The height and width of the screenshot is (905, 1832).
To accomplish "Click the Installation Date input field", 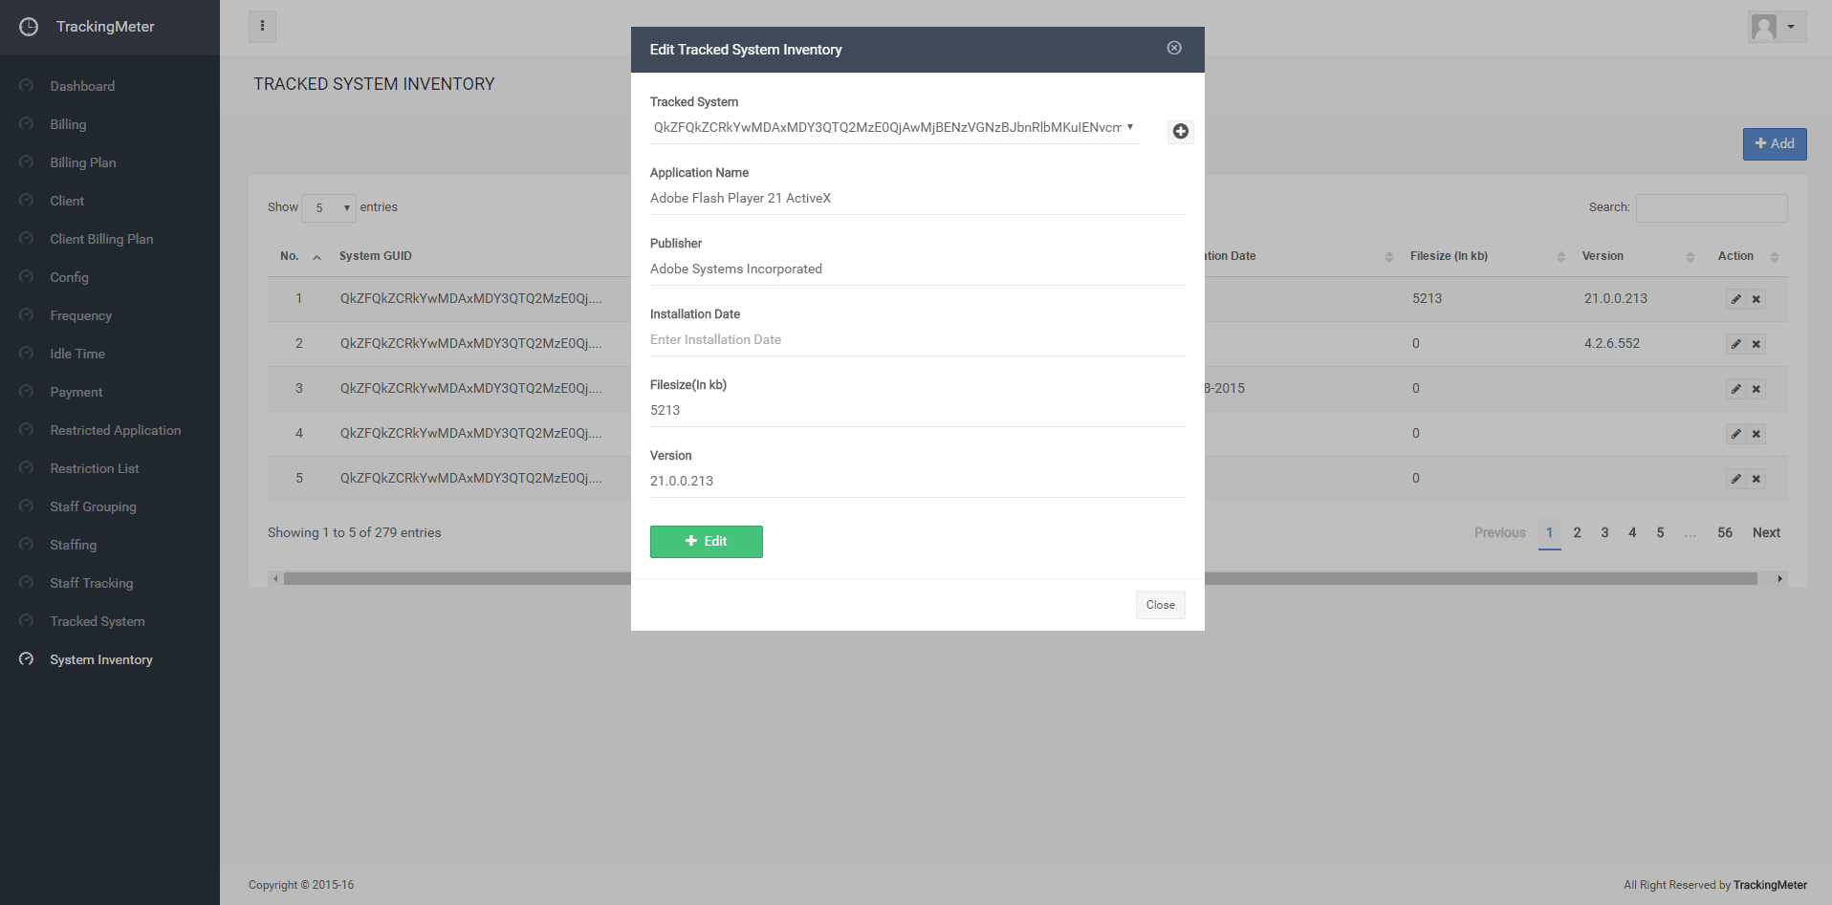I will [916, 340].
